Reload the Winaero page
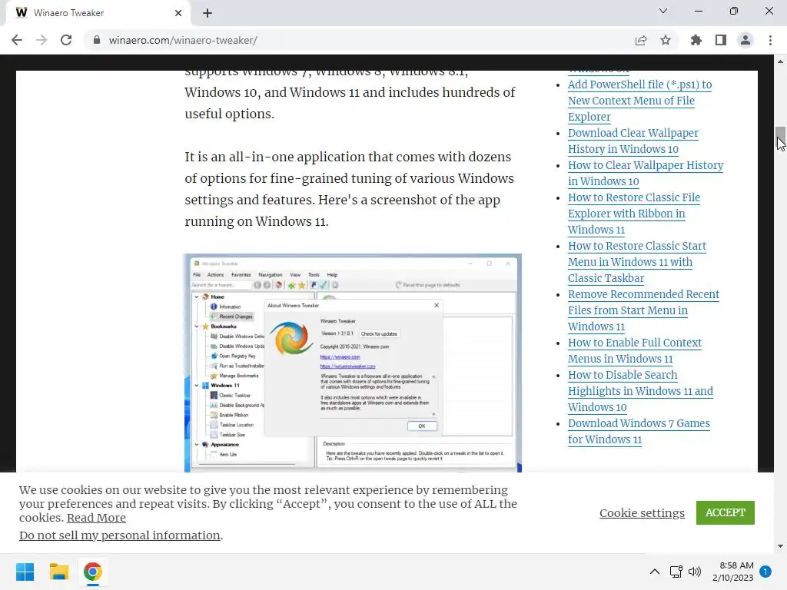787x590 pixels. [66, 40]
